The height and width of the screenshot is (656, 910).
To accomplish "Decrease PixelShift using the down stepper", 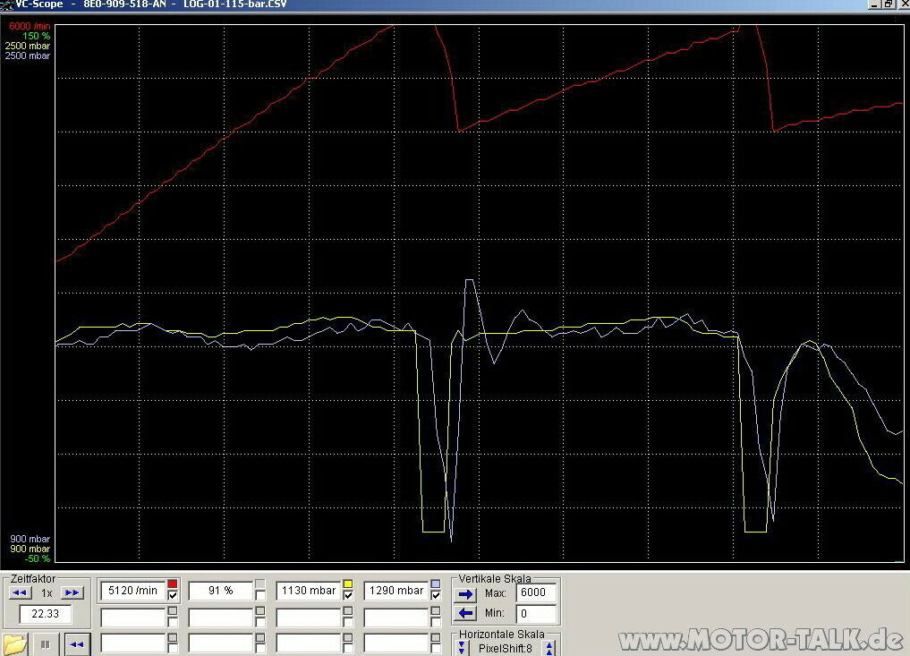I will click(462, 647).
